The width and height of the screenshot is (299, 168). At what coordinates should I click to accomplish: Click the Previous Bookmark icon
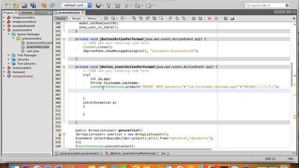(x=170, y=18)
